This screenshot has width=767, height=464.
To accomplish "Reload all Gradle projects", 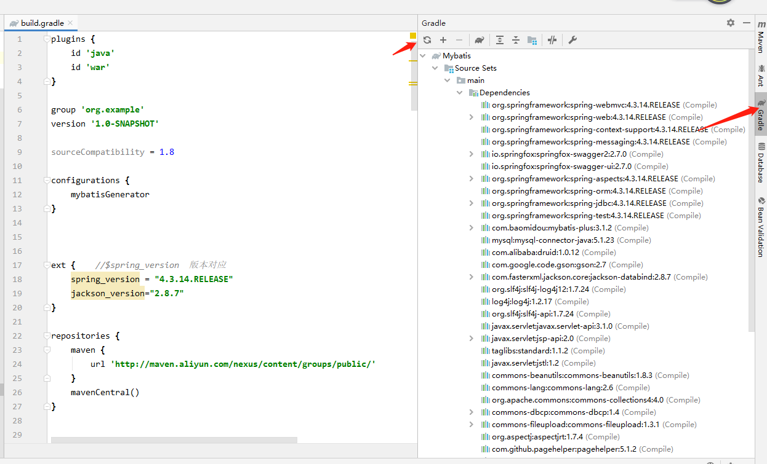I will pyautogui.click(x=427, y=40).
